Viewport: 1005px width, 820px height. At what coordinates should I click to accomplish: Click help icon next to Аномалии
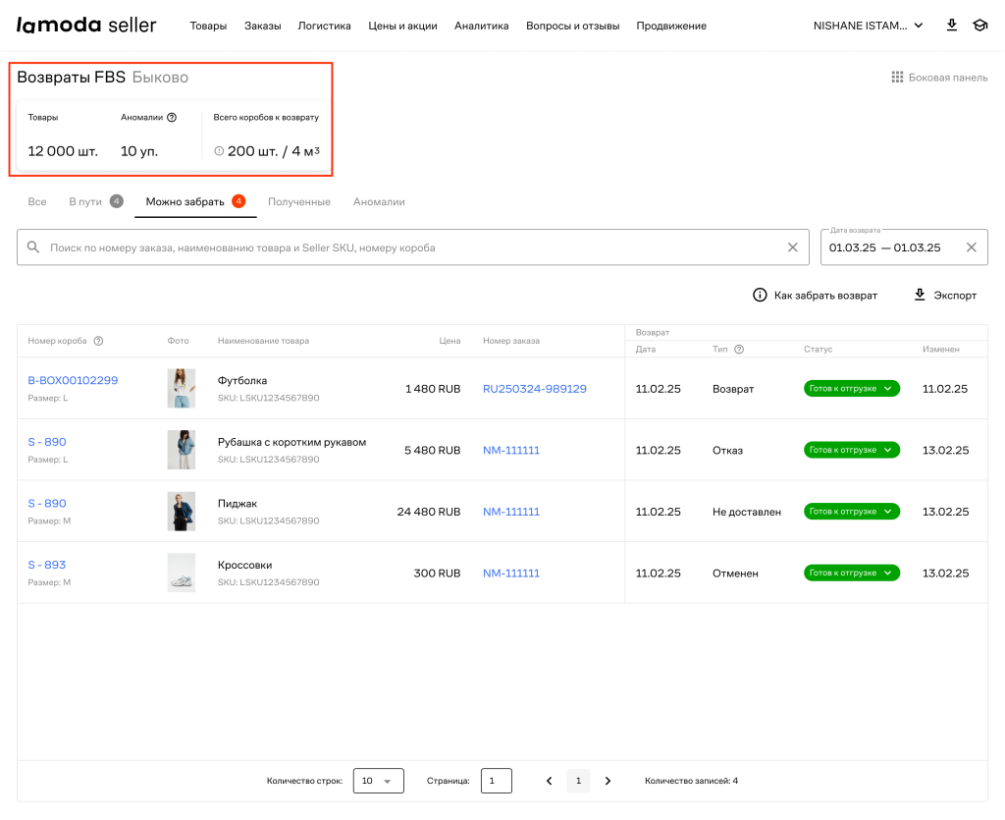click(x=172, y=117)
